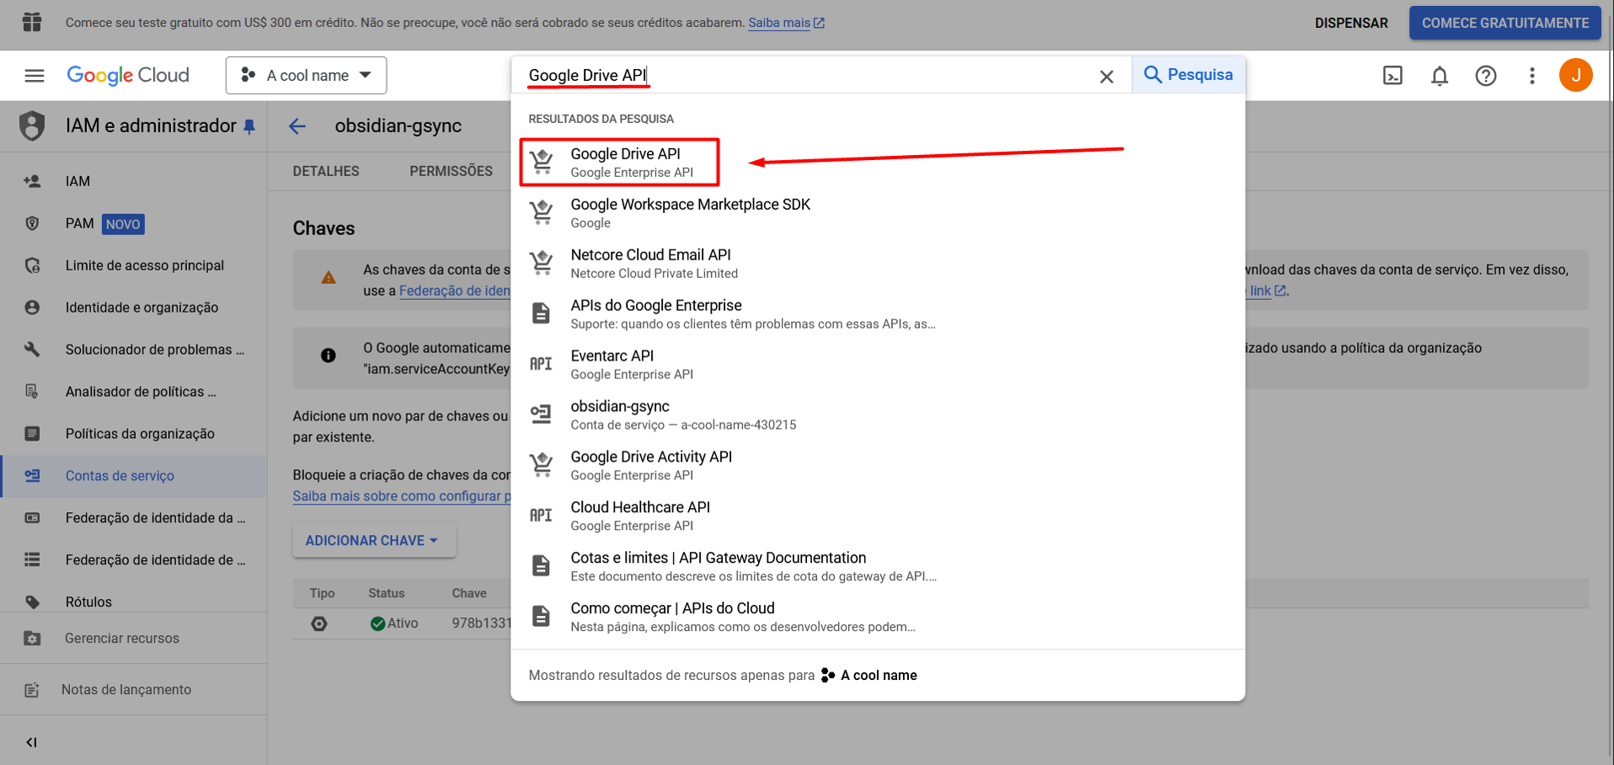This screenshot has width=1614, height=765.
Task: Click 'A cool name' in search results footer
Action: pyautogui.click(x=879, y=676)
